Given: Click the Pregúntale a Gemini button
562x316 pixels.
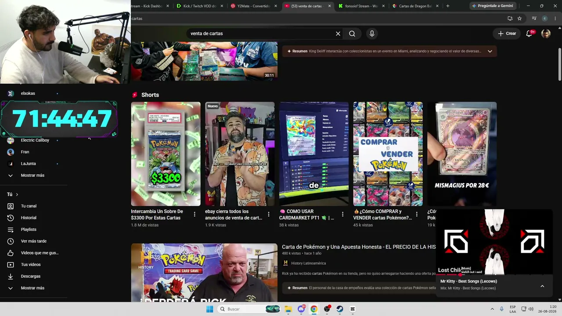Looking at the screenshot, I should point(492,6).
